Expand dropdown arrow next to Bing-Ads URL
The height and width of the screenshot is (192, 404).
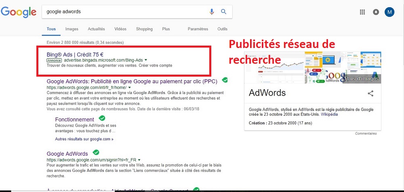click(146, 60)
